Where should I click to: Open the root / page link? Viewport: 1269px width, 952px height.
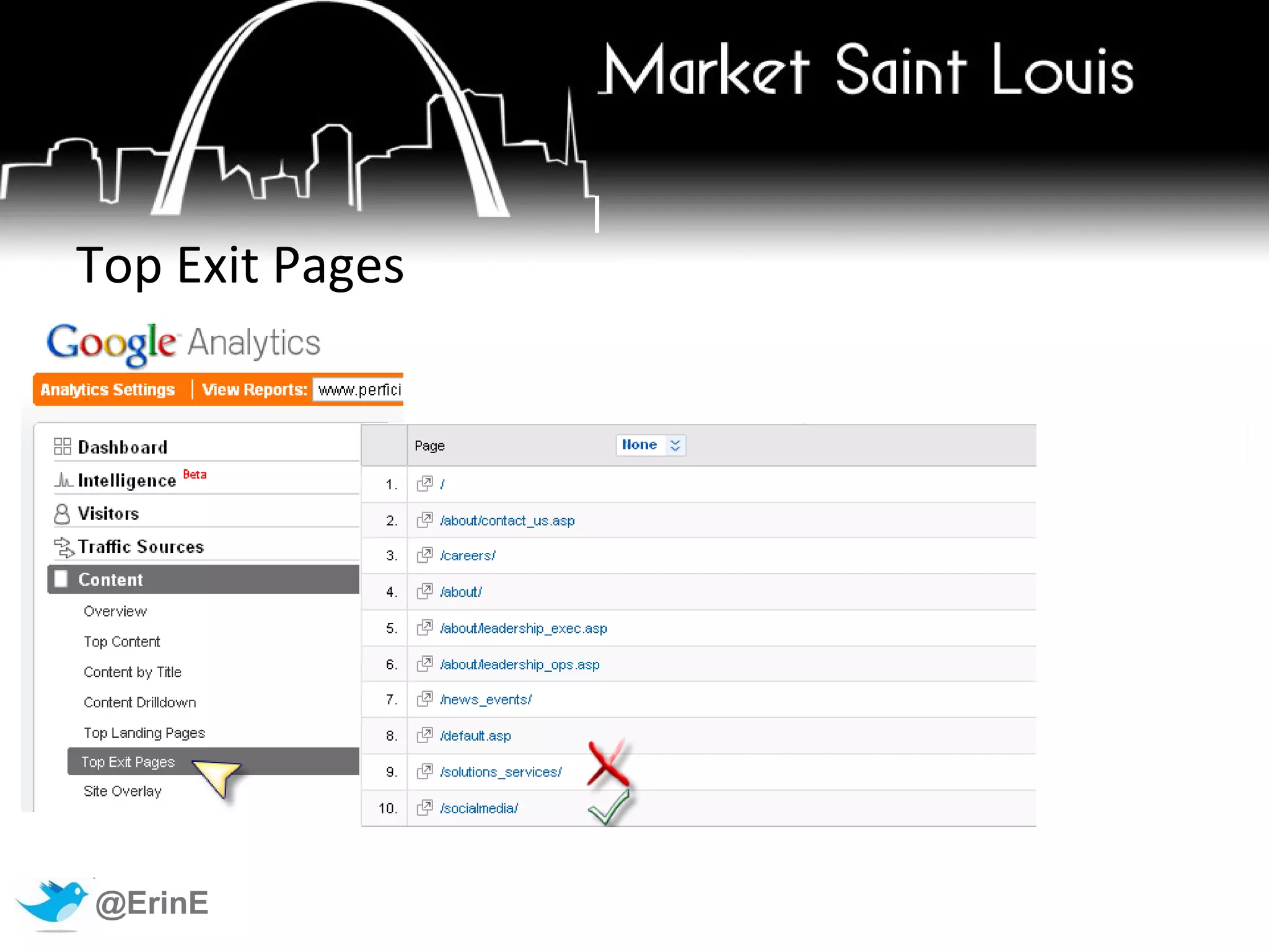442,484
